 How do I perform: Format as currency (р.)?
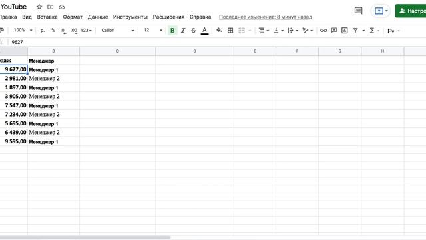click(x=43, y=30)
